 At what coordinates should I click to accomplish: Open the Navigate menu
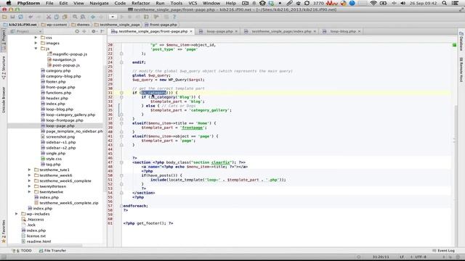tap(99, 3)
